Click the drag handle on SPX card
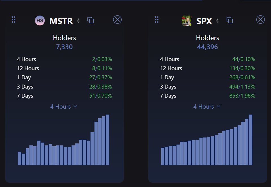The image size is (271, 187). coord(157,20)
